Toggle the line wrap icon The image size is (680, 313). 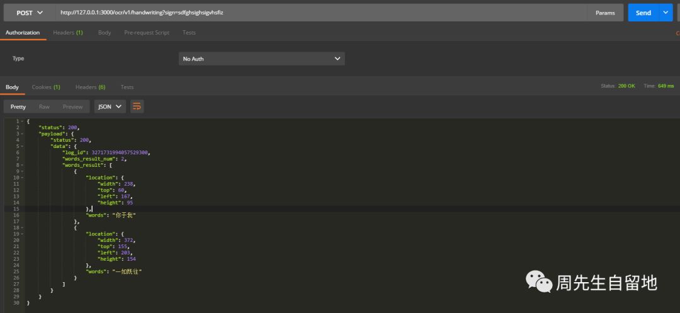pyautogui.click(x=137, y=106)
